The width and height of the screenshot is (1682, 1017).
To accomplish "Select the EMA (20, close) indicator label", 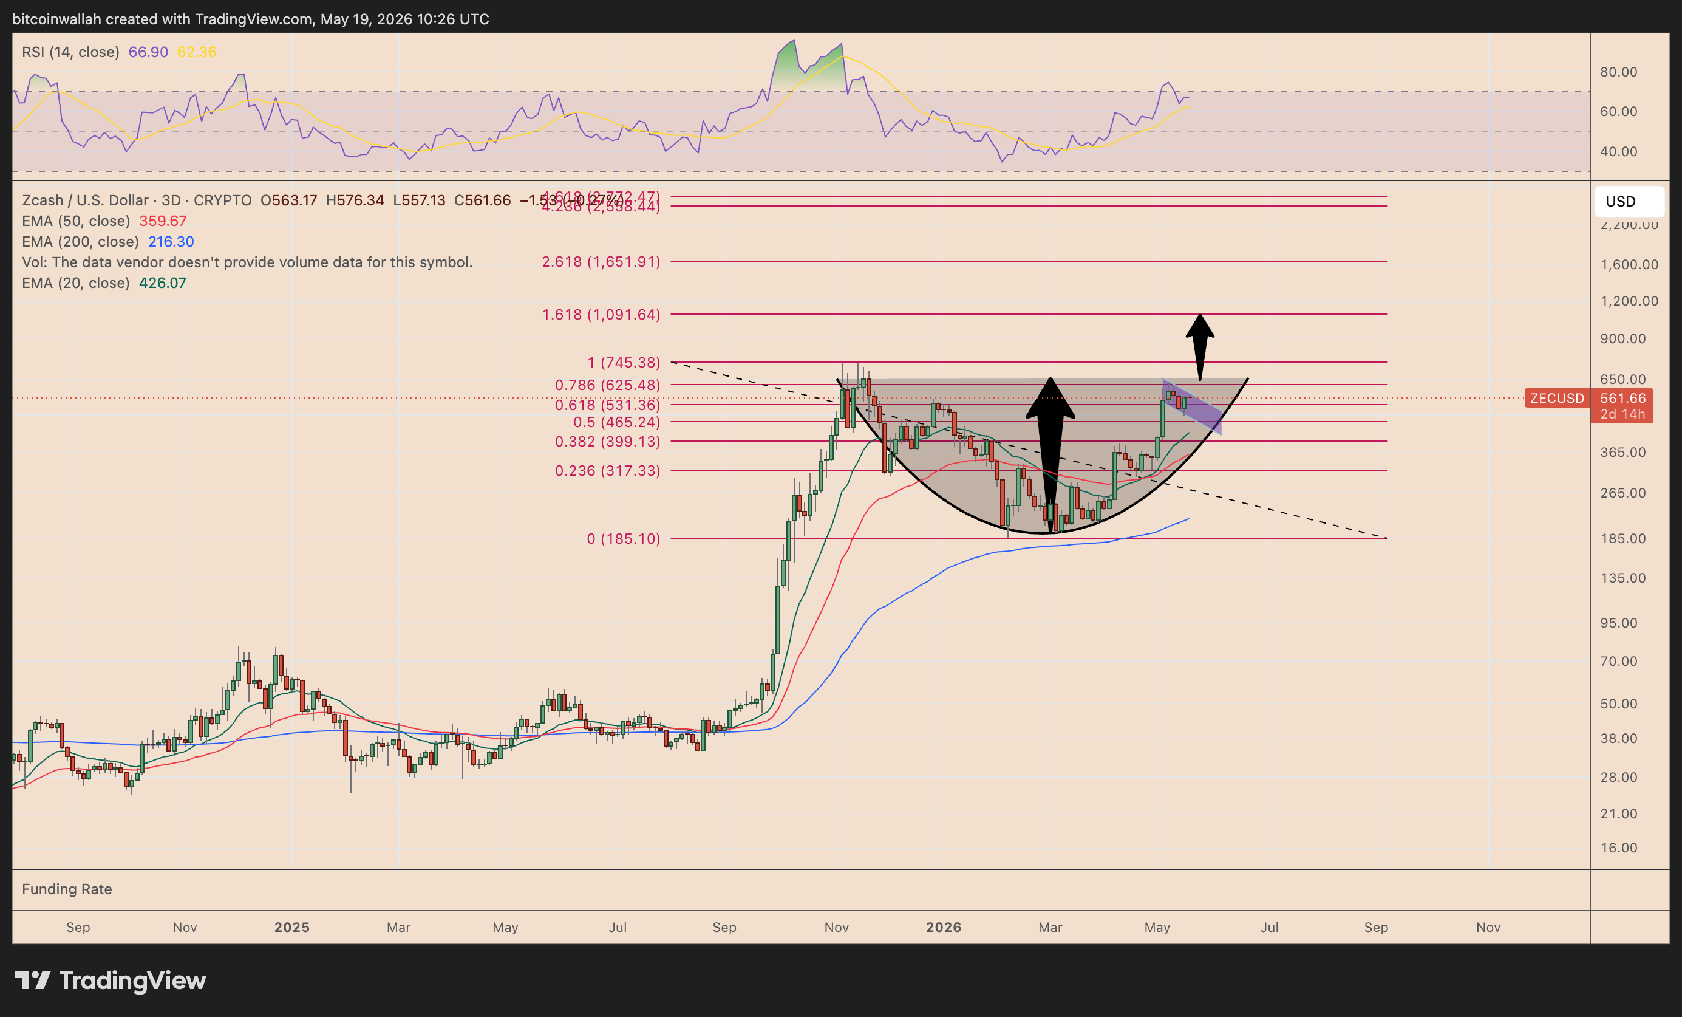I will [x=76, y=282].
